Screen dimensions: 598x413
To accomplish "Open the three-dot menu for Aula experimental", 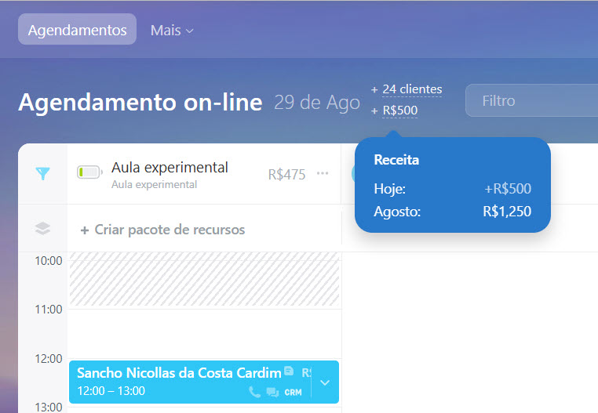I will (x=323, y=173).
